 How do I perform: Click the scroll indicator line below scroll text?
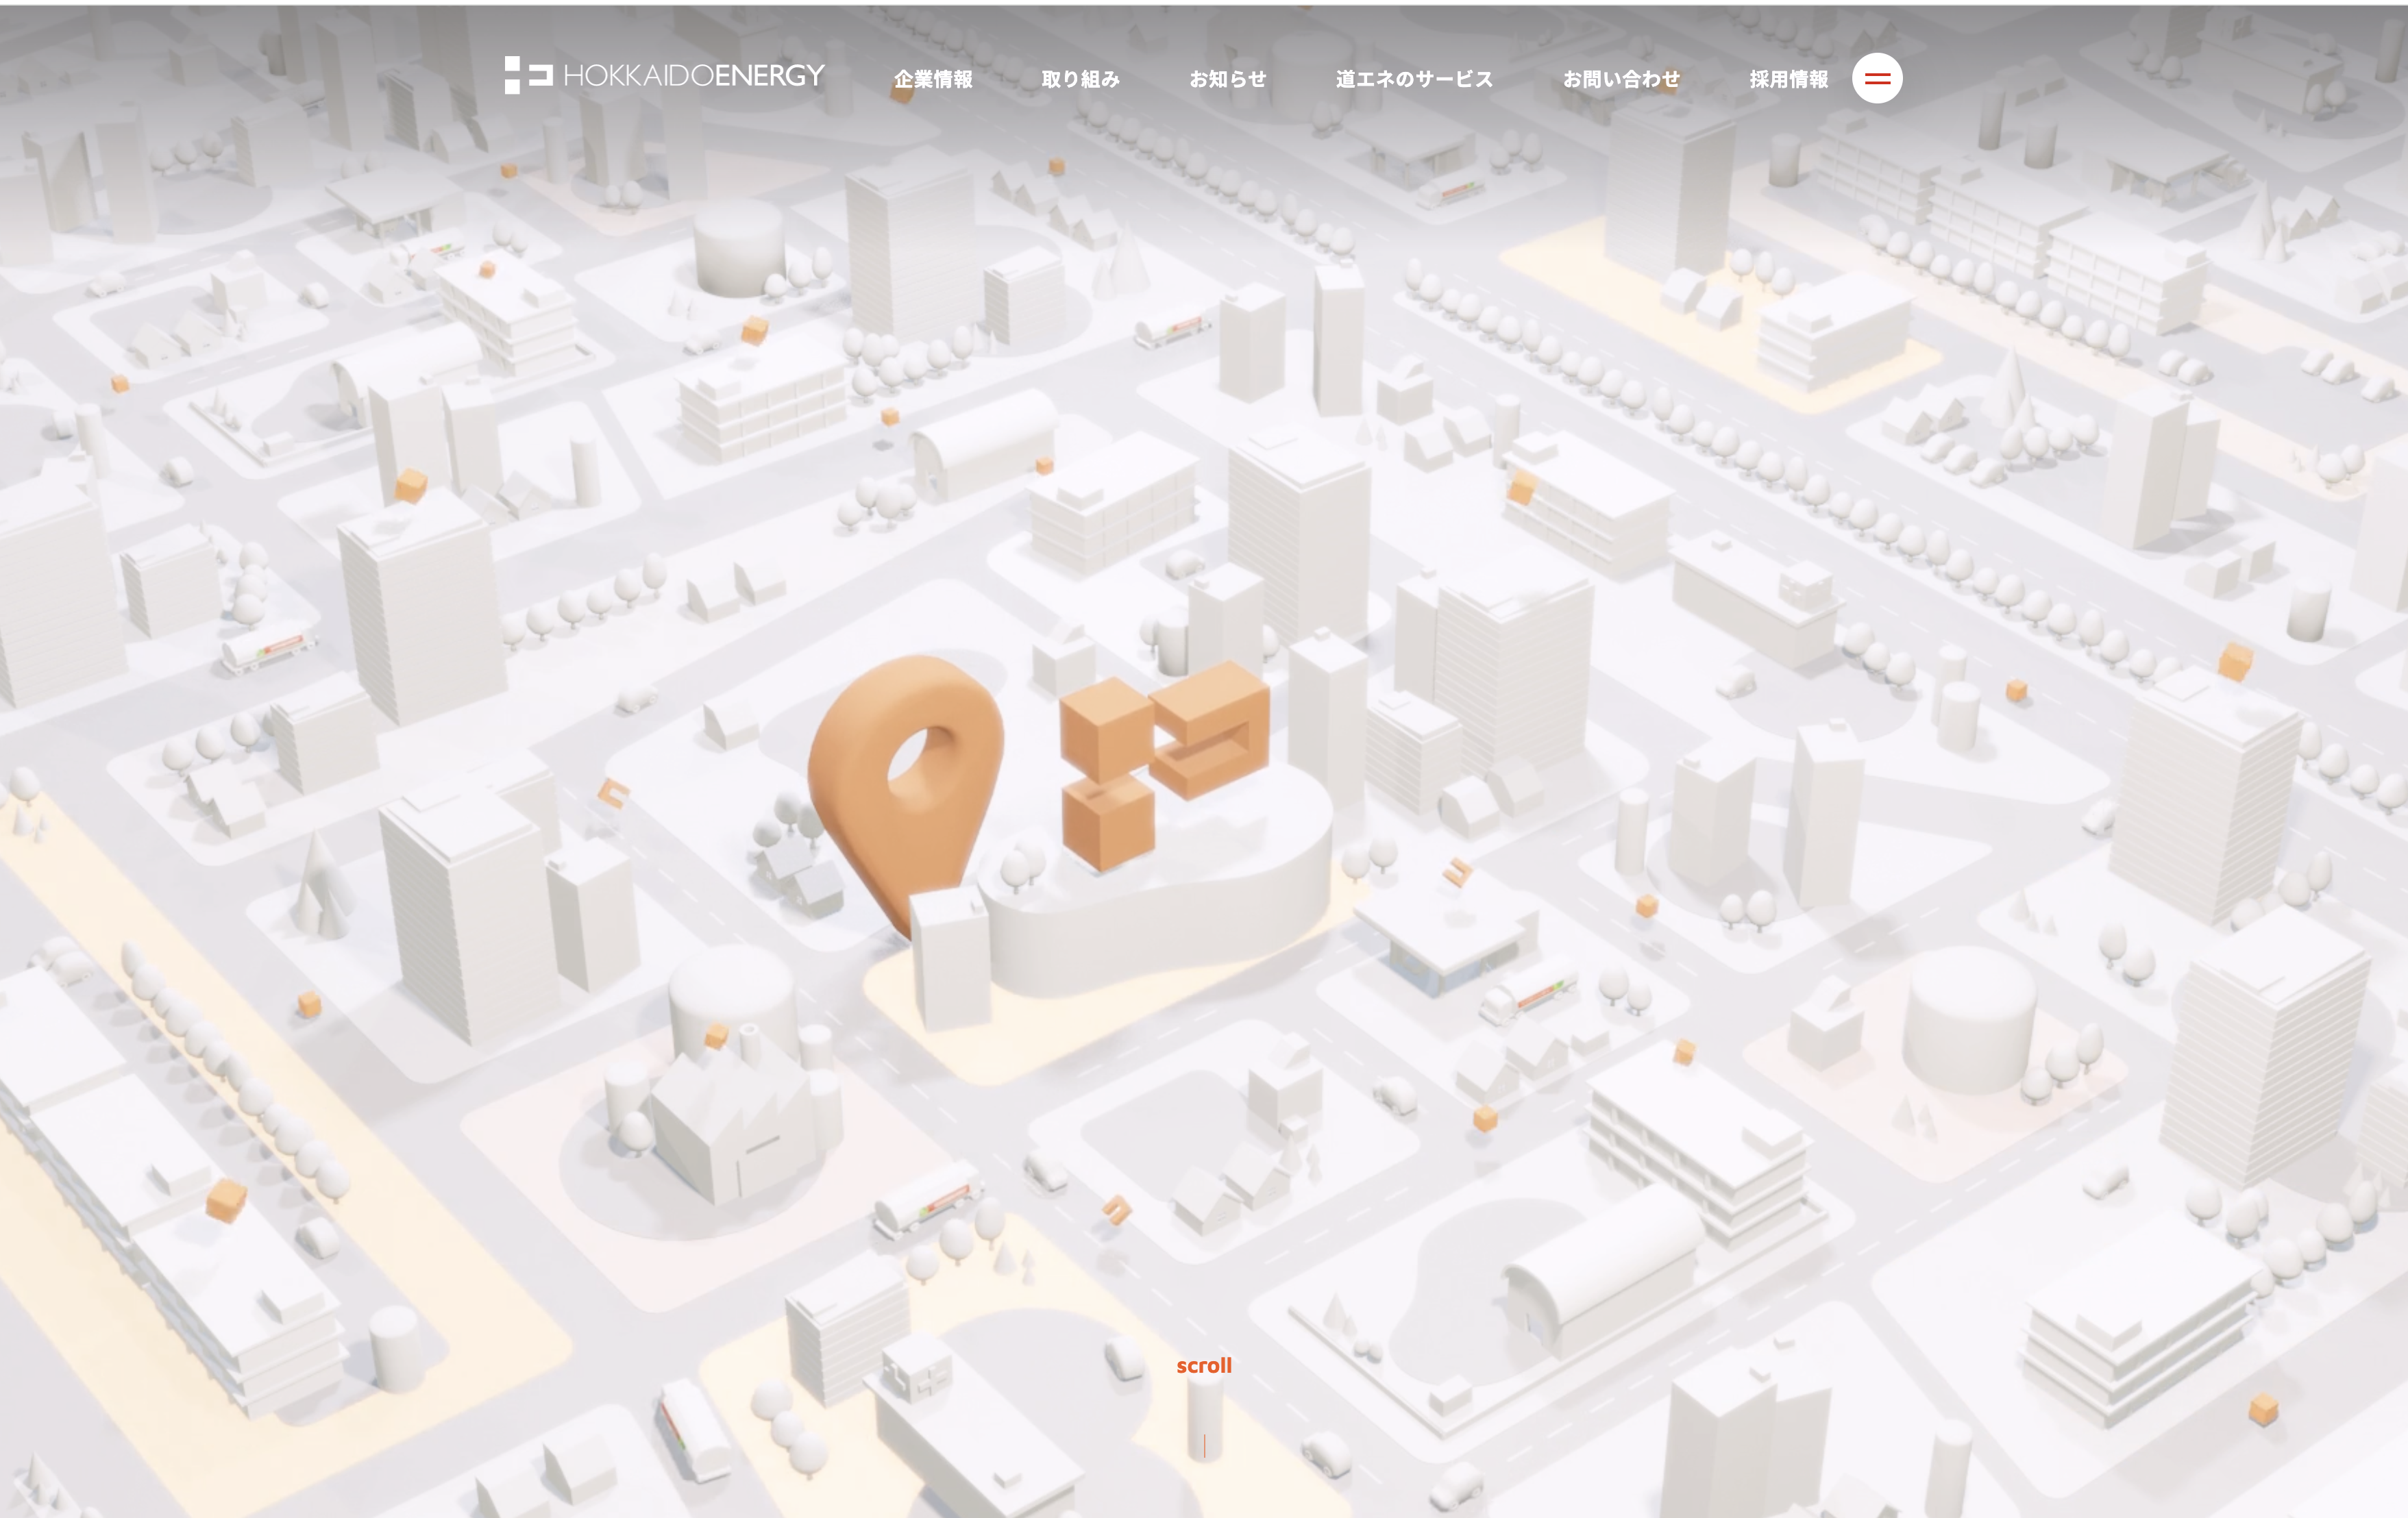pyautogui.click(x=1204, y=1445)
